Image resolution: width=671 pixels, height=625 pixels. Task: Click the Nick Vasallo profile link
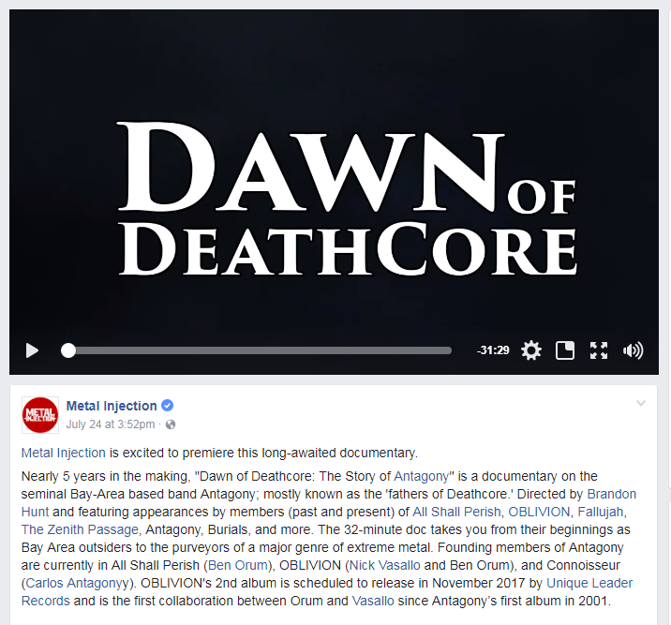[x=385, y=565]
